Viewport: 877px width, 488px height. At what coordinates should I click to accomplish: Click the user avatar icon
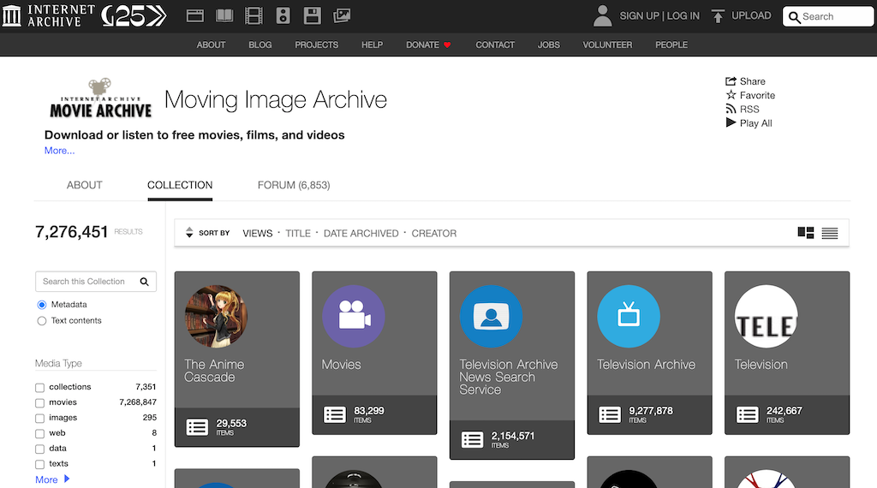[602, 15]
